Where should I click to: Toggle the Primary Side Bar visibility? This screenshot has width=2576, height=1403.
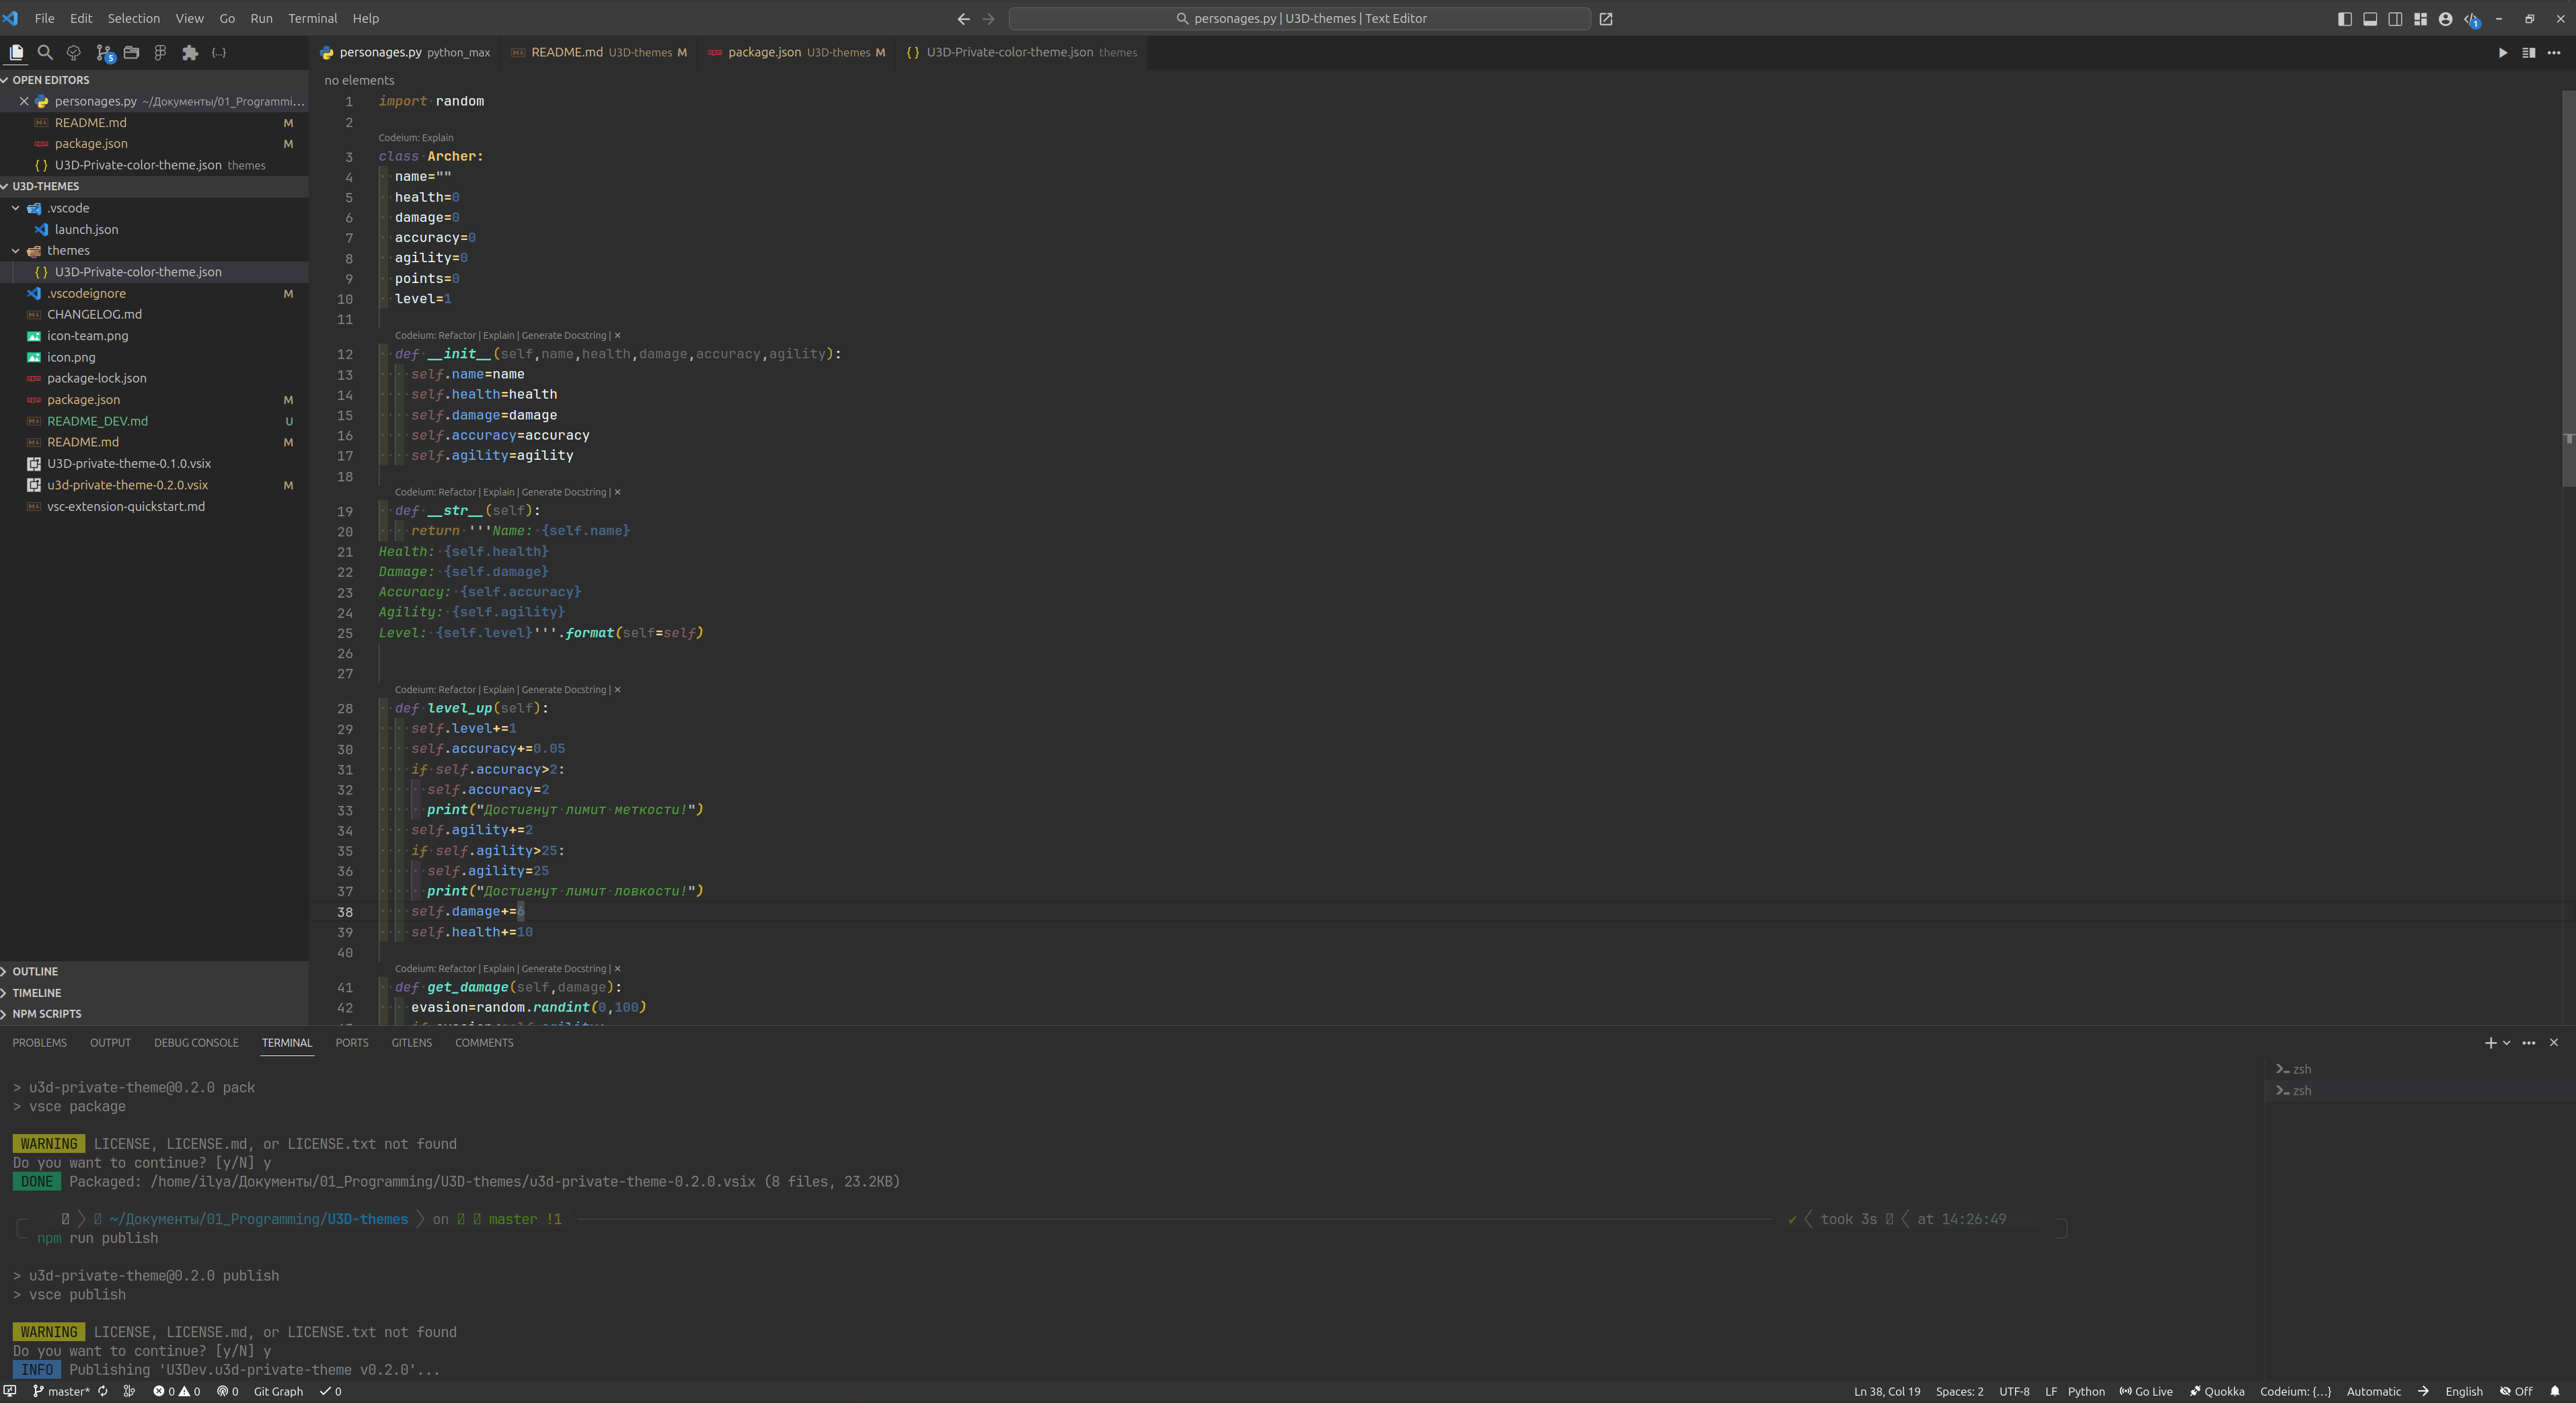2344,19
